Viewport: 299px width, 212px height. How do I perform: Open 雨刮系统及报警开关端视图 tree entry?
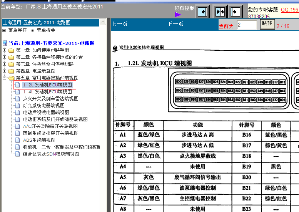click(51, 133)
